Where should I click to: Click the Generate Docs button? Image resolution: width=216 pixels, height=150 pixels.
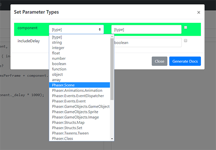click(185, 61)
